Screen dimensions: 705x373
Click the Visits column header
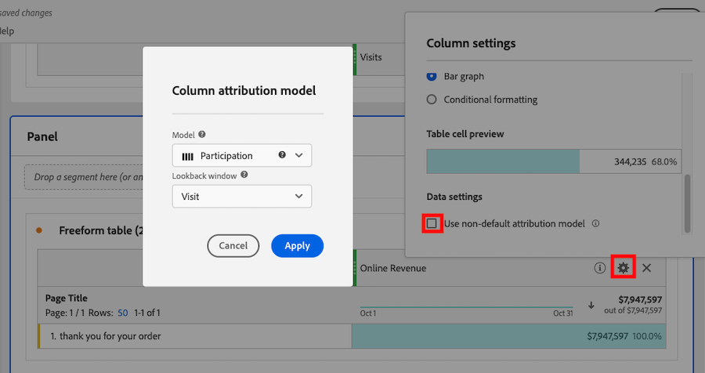point(371,57)
